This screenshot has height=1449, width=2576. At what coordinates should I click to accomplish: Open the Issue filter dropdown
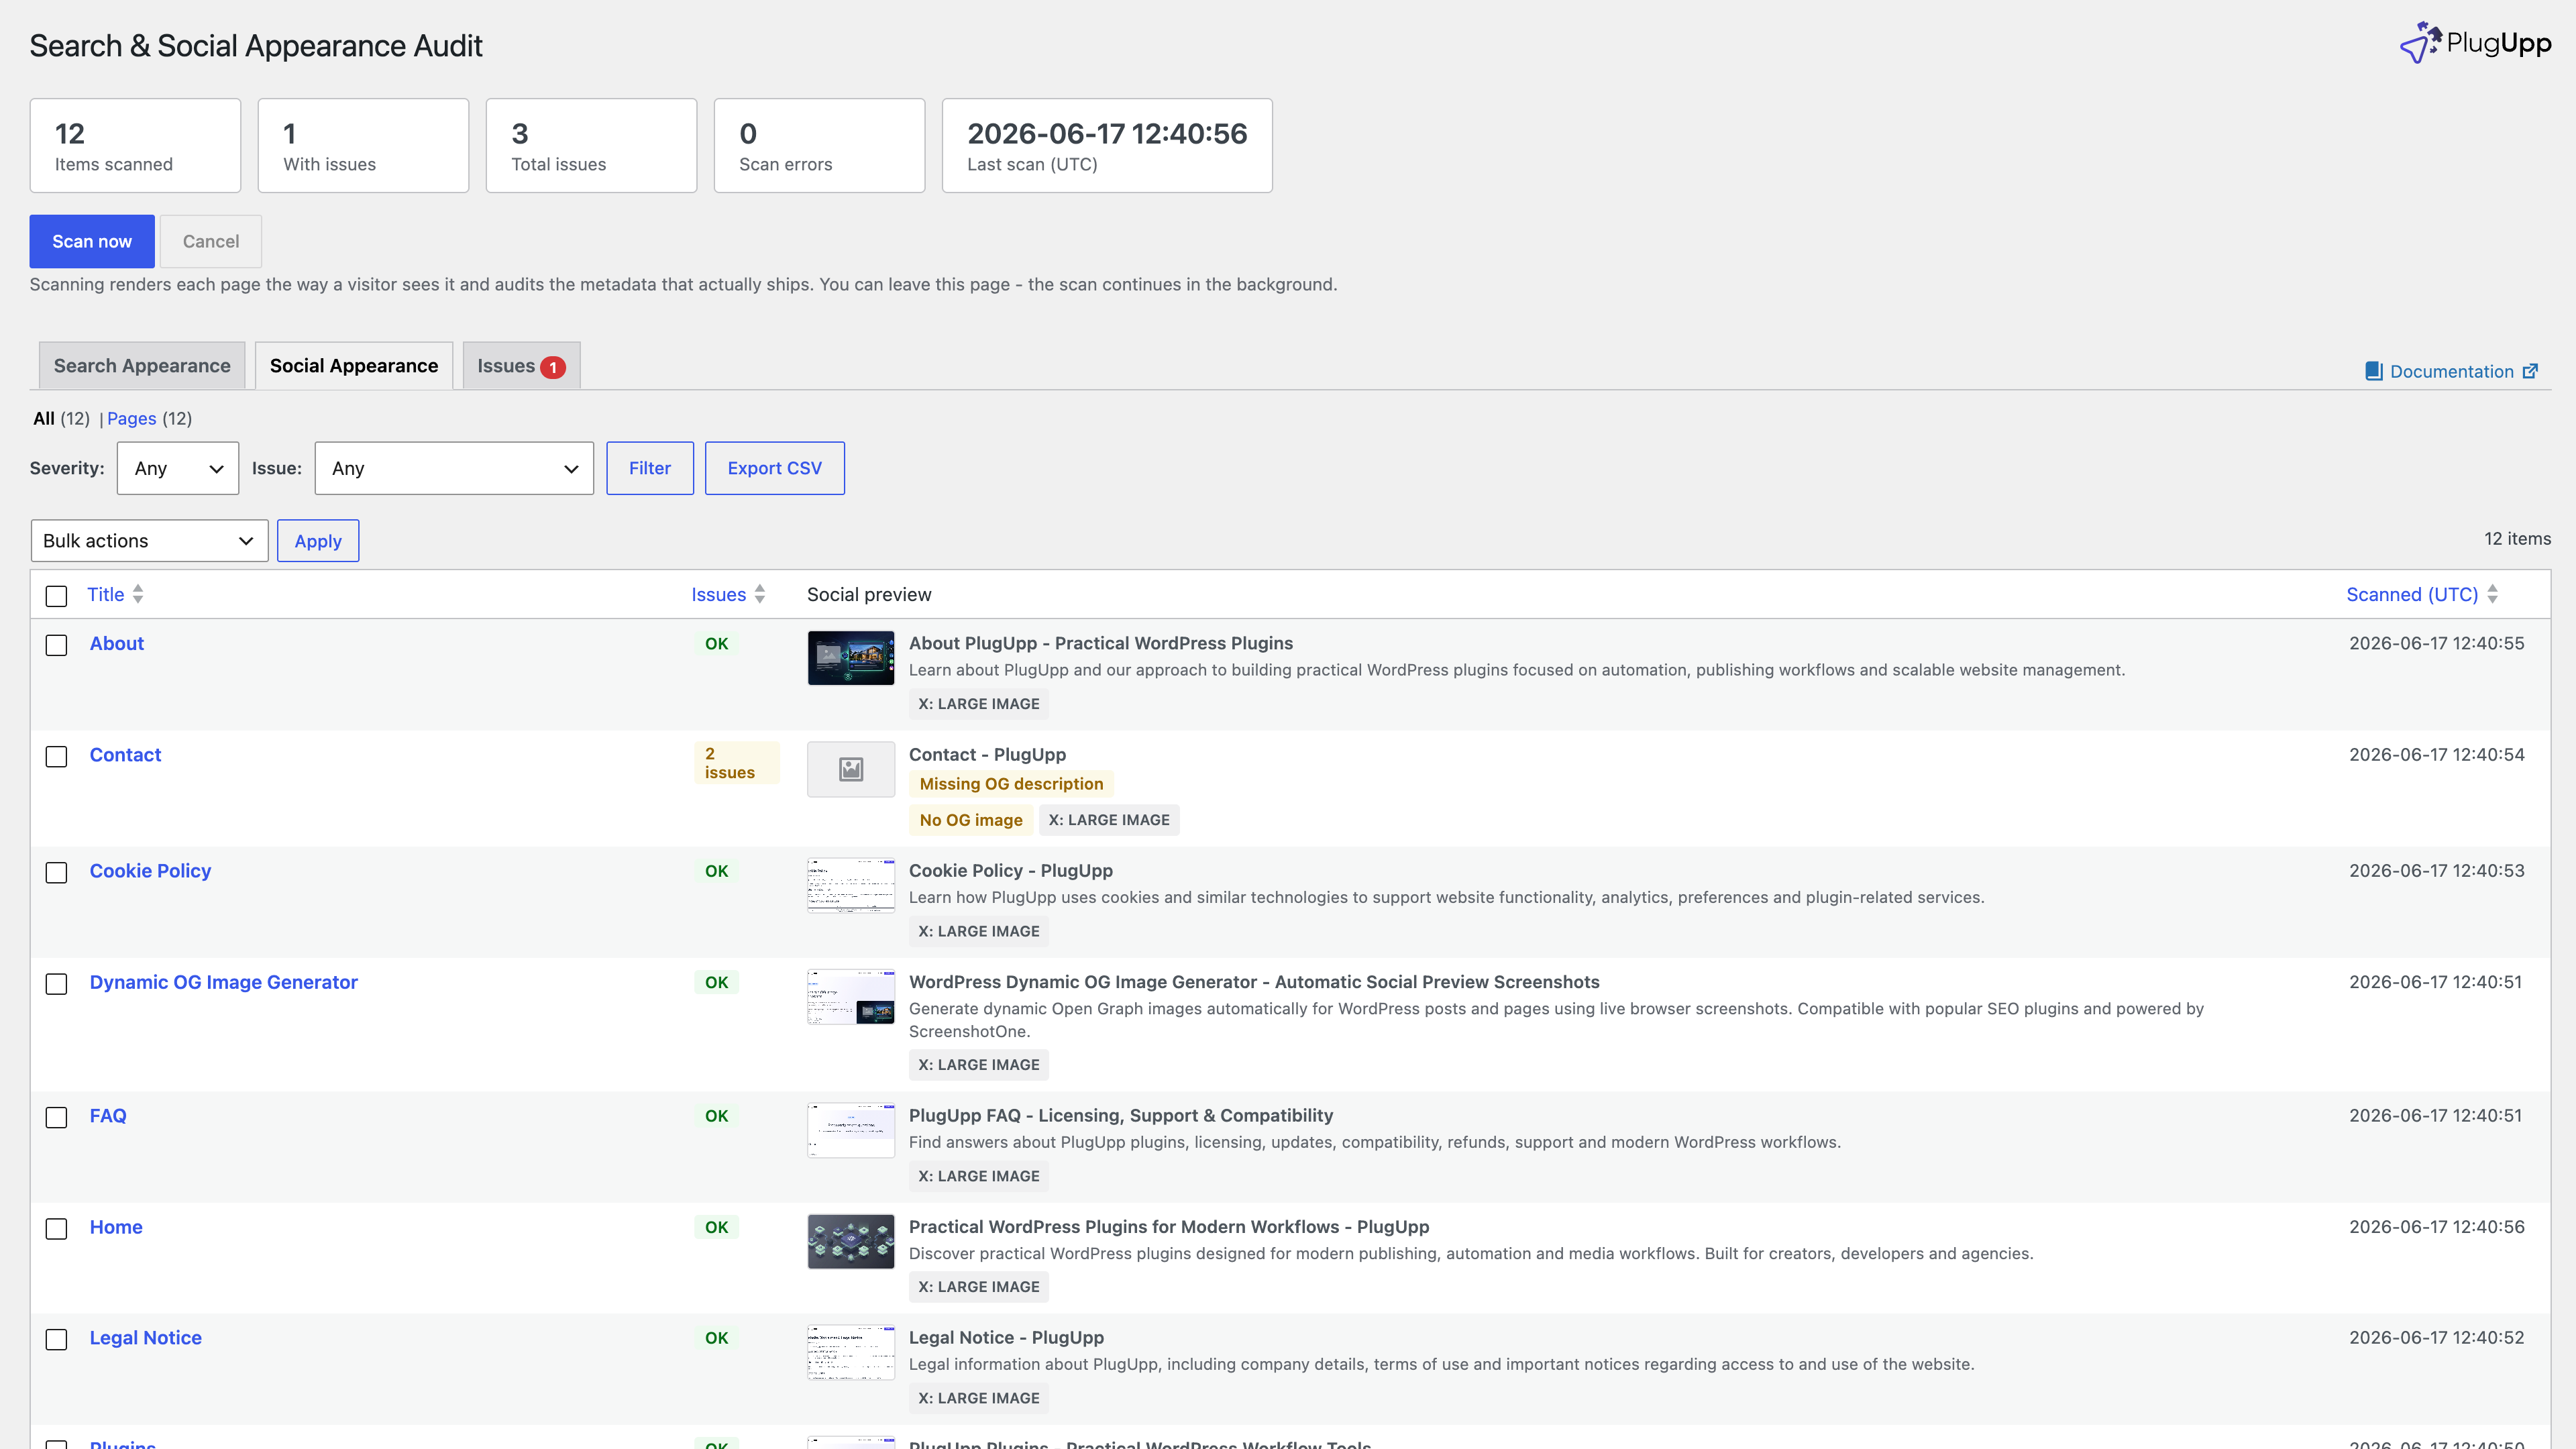pos(454,468)
